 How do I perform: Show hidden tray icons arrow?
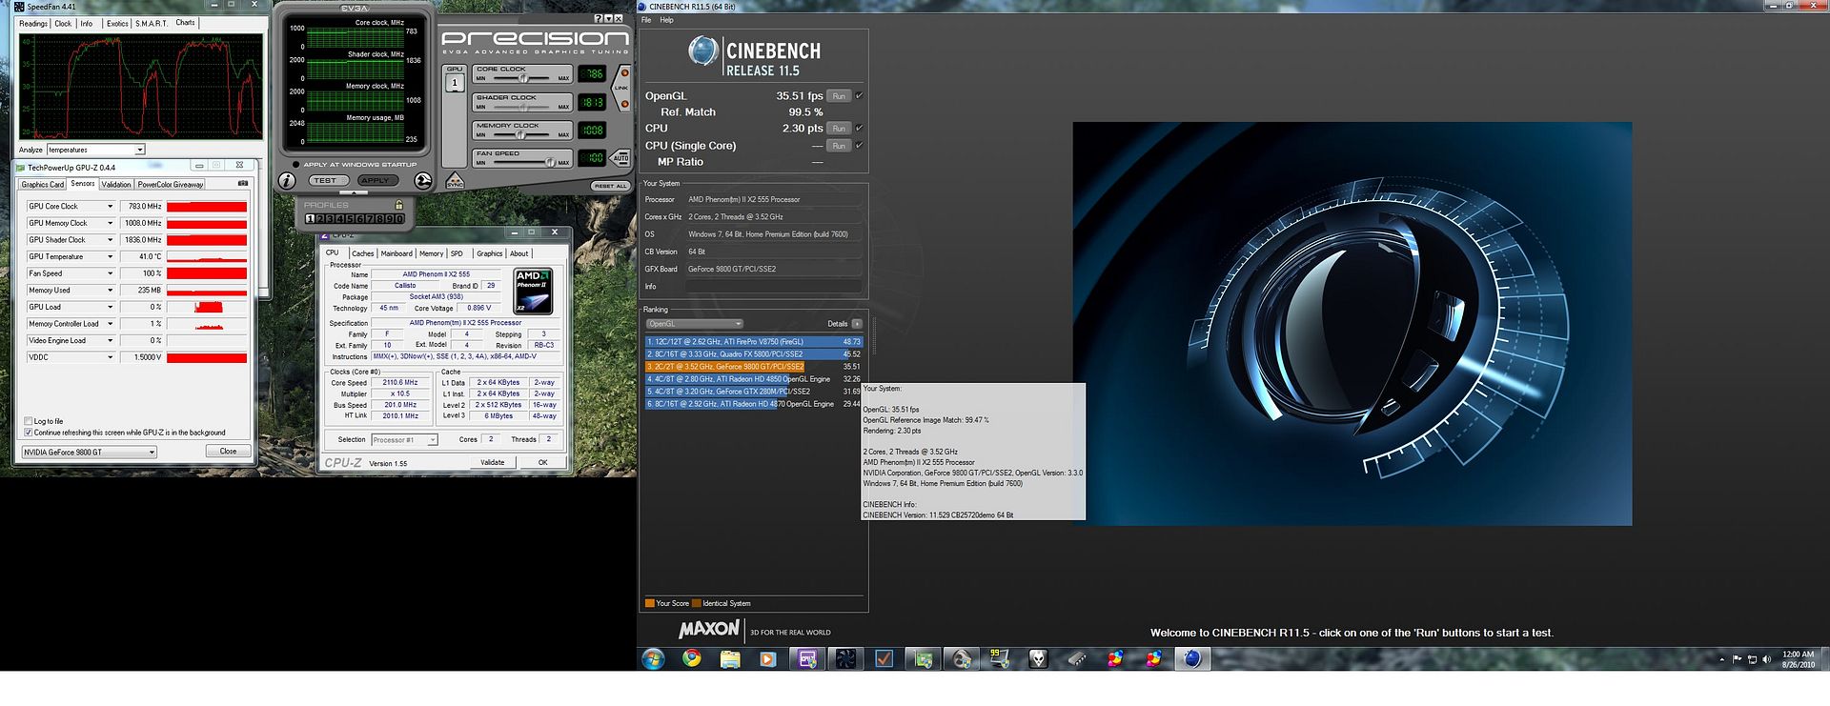tap(1721, 659)
